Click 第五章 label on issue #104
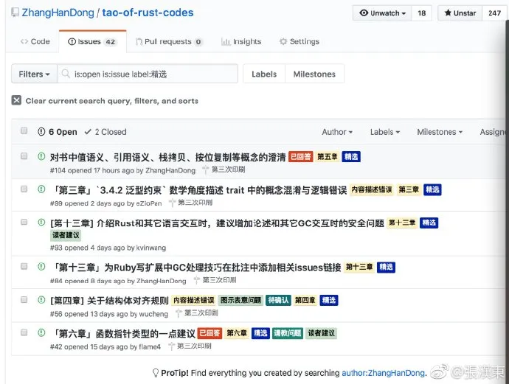The height and width of the screenshot is (384, 509). tap(328, 157)
